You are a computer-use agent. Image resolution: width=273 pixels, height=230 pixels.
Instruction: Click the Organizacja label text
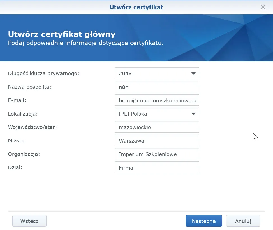point(24,154)
